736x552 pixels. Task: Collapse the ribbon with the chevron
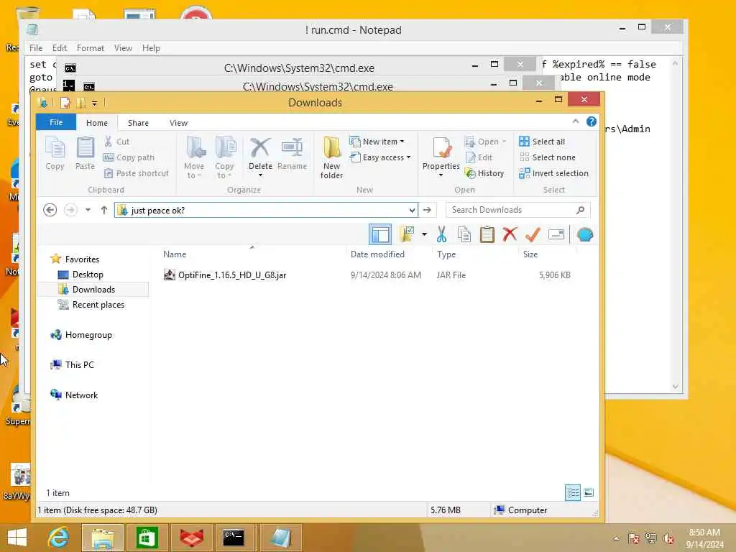coord(576,121)
